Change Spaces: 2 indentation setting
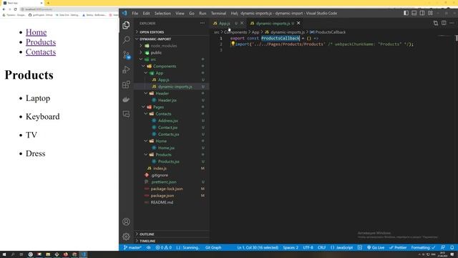The image size is (458, 258). click(x=291, y=247)
